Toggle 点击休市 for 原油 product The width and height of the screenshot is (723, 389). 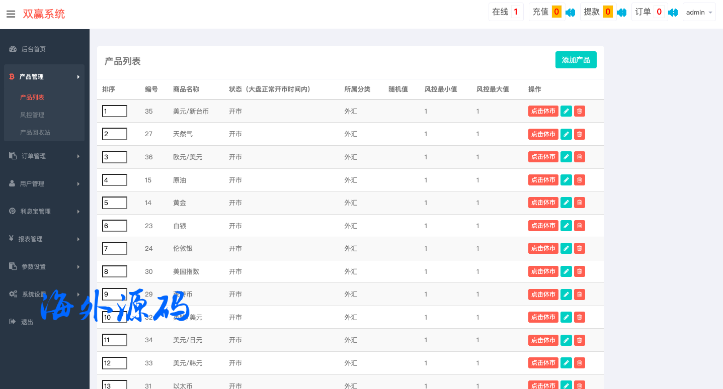pos(543,180)
